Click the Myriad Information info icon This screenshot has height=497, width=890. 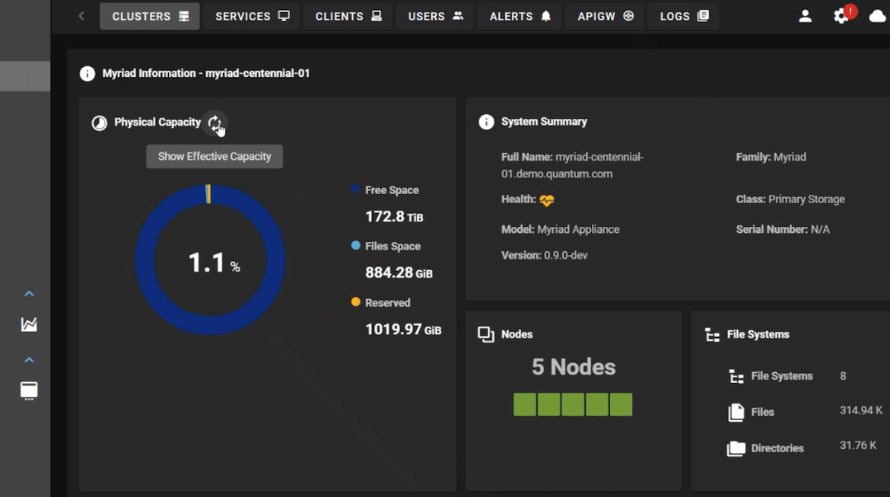coord(87,74)
